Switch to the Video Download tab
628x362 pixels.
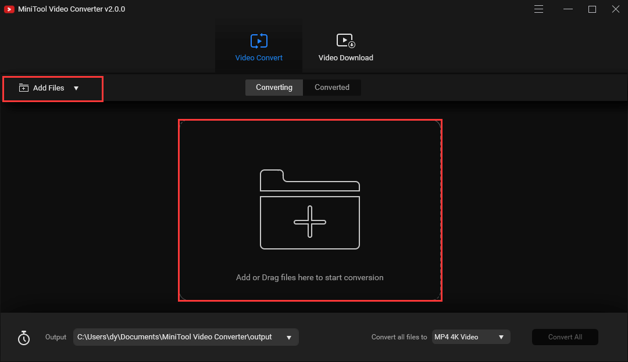345,47
